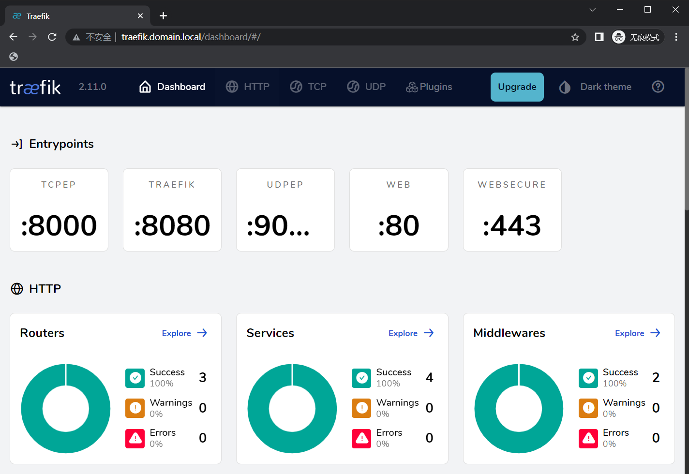Click the arrow next to Services Explore
The height and width of the screenshot is (474, 689).
point(429,333)
